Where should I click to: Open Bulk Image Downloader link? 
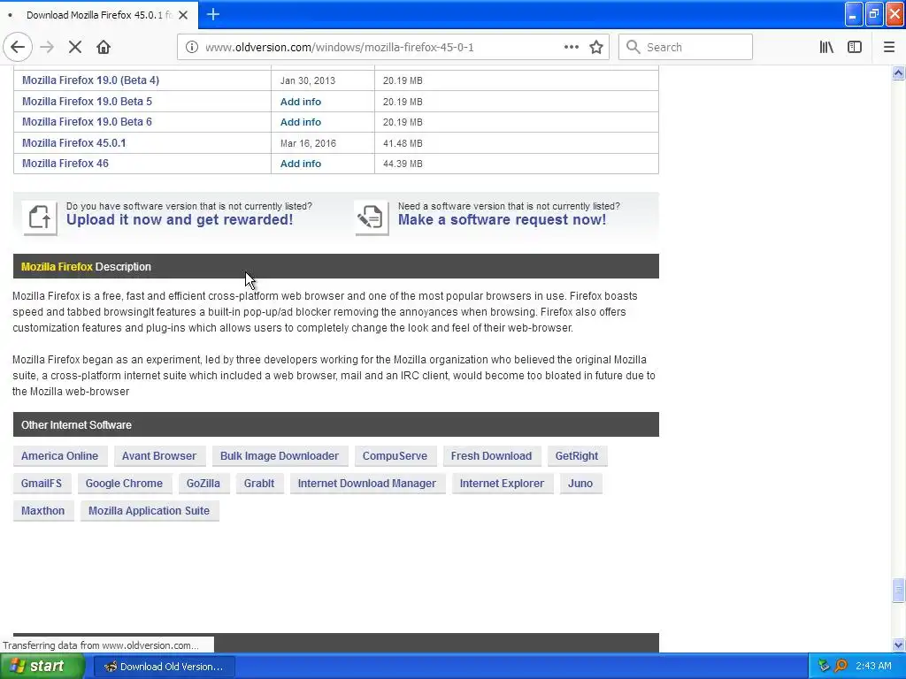(x=279, y=455)
